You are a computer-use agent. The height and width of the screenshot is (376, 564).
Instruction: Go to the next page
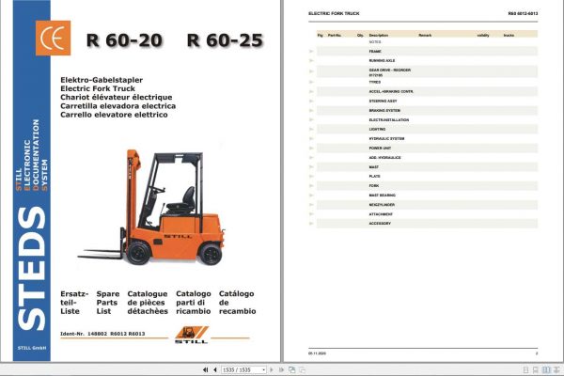point(272,369)
